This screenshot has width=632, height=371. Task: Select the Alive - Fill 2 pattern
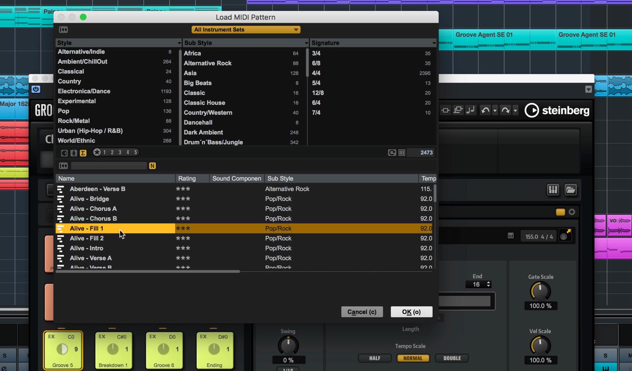click(x=244, y=238)
